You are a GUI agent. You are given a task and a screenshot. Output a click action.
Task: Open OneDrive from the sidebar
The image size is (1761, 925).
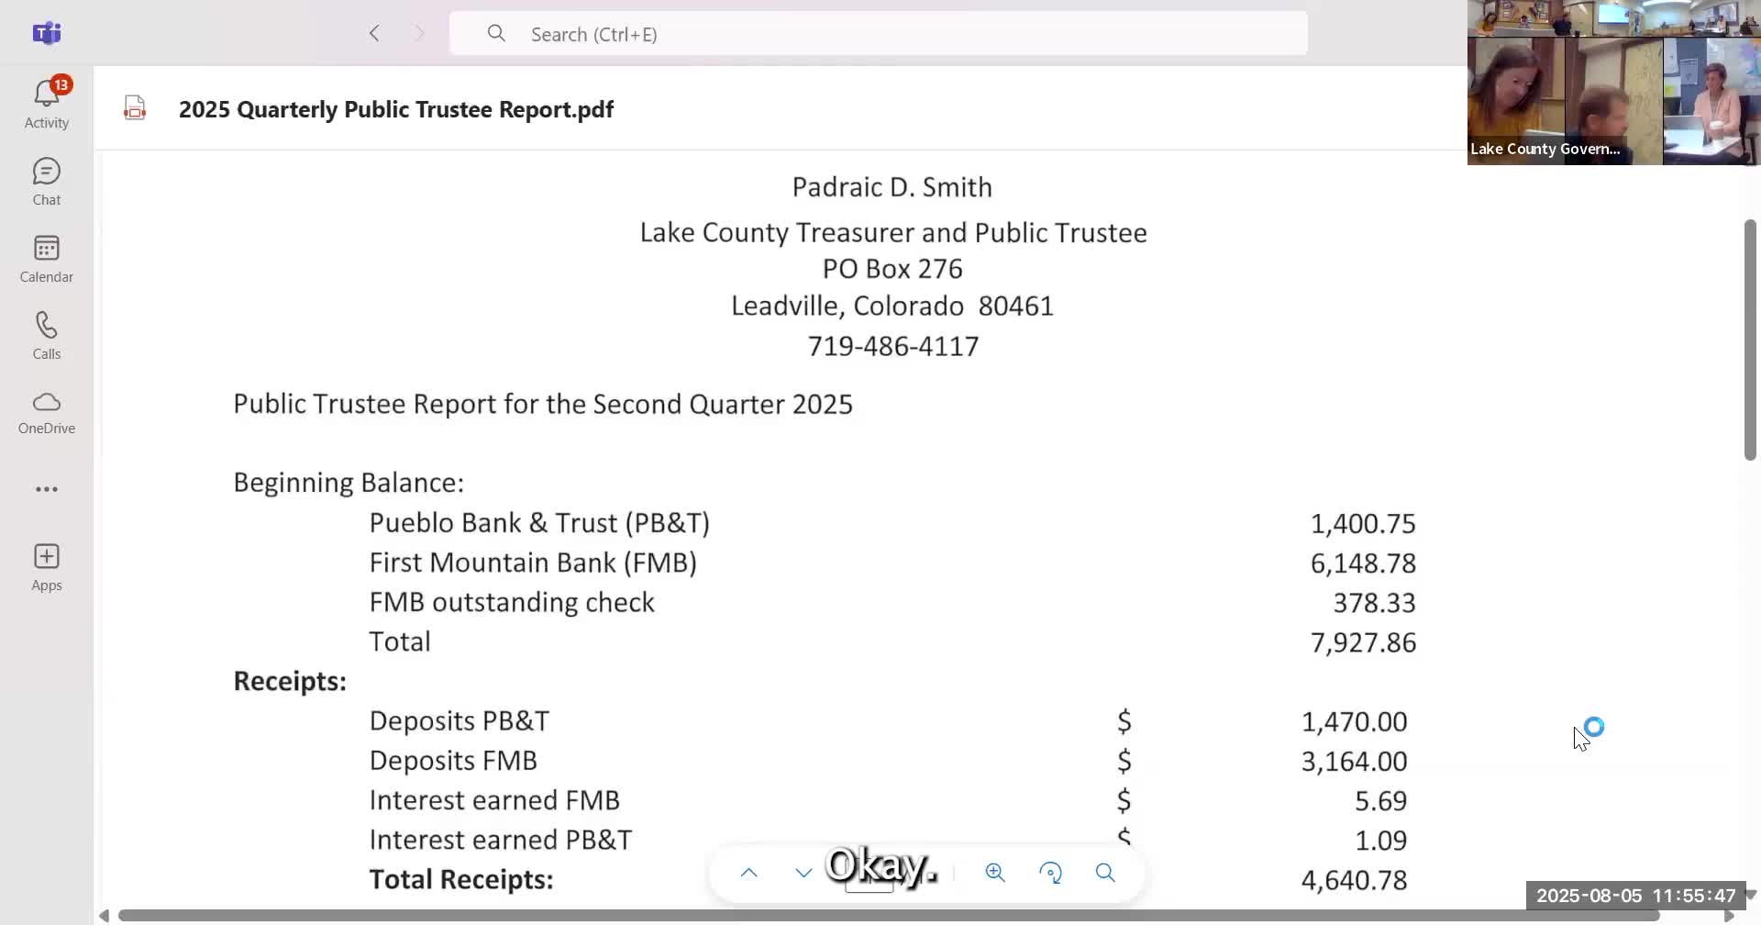point(46,412)
